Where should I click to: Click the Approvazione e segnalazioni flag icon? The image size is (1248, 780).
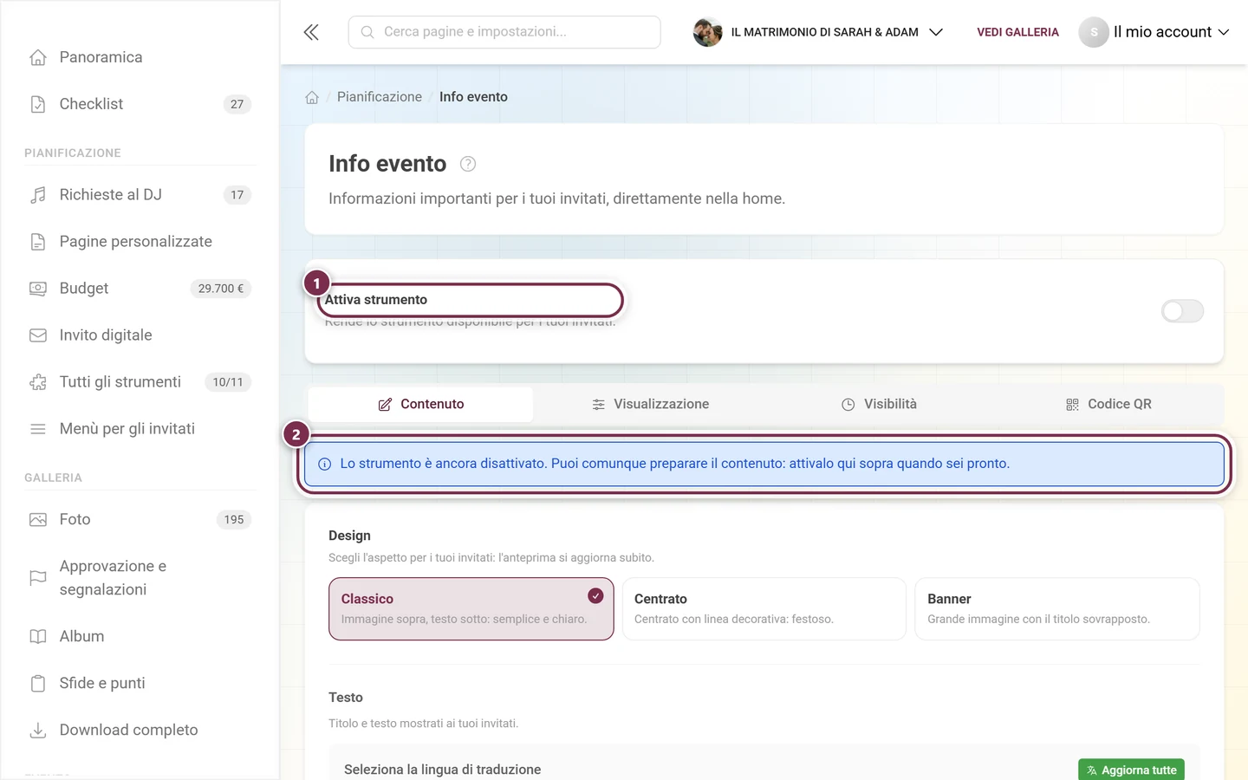click(38, 578)
